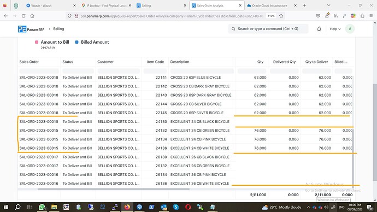Click Billed Amount legend swatch
This screenshot has height=212, width=377.
pyautogui.click(x=76, y=42)
